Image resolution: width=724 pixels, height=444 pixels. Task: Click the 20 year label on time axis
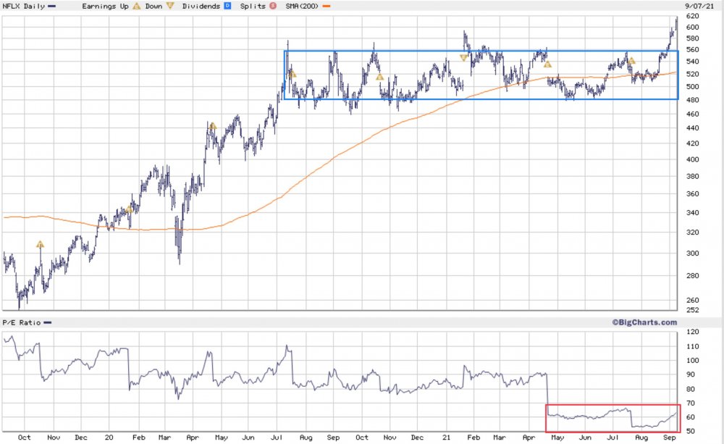click(109, 437)
